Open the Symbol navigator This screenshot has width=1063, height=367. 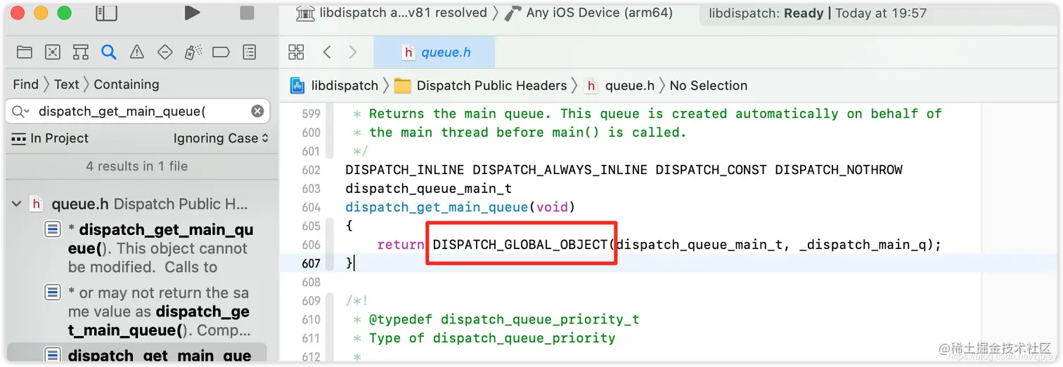(81, 52)
